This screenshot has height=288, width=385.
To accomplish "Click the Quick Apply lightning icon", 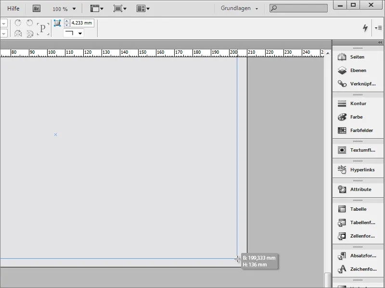I will (x=365, y=28).
